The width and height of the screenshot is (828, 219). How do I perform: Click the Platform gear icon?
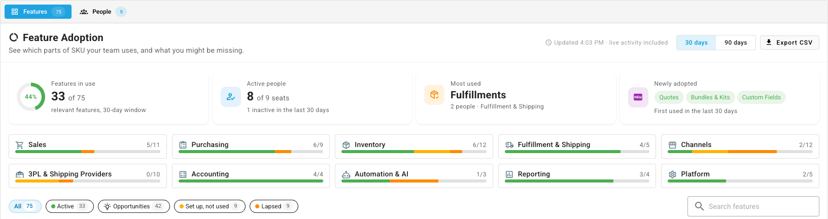(672, 174)
